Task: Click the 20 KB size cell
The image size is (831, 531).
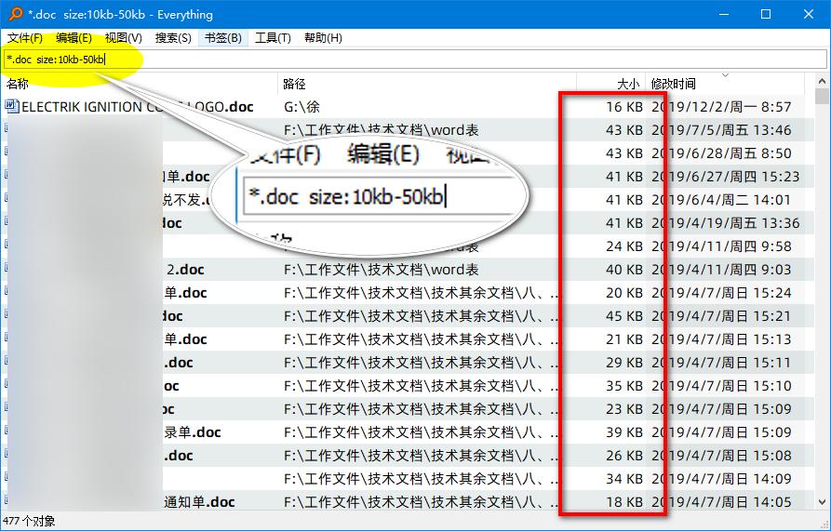Action: click(x=624, y=293)
